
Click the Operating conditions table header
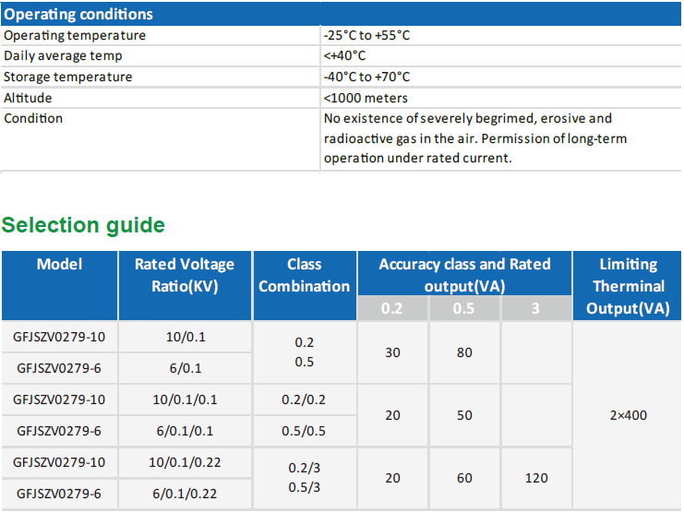tap(79, 15)
